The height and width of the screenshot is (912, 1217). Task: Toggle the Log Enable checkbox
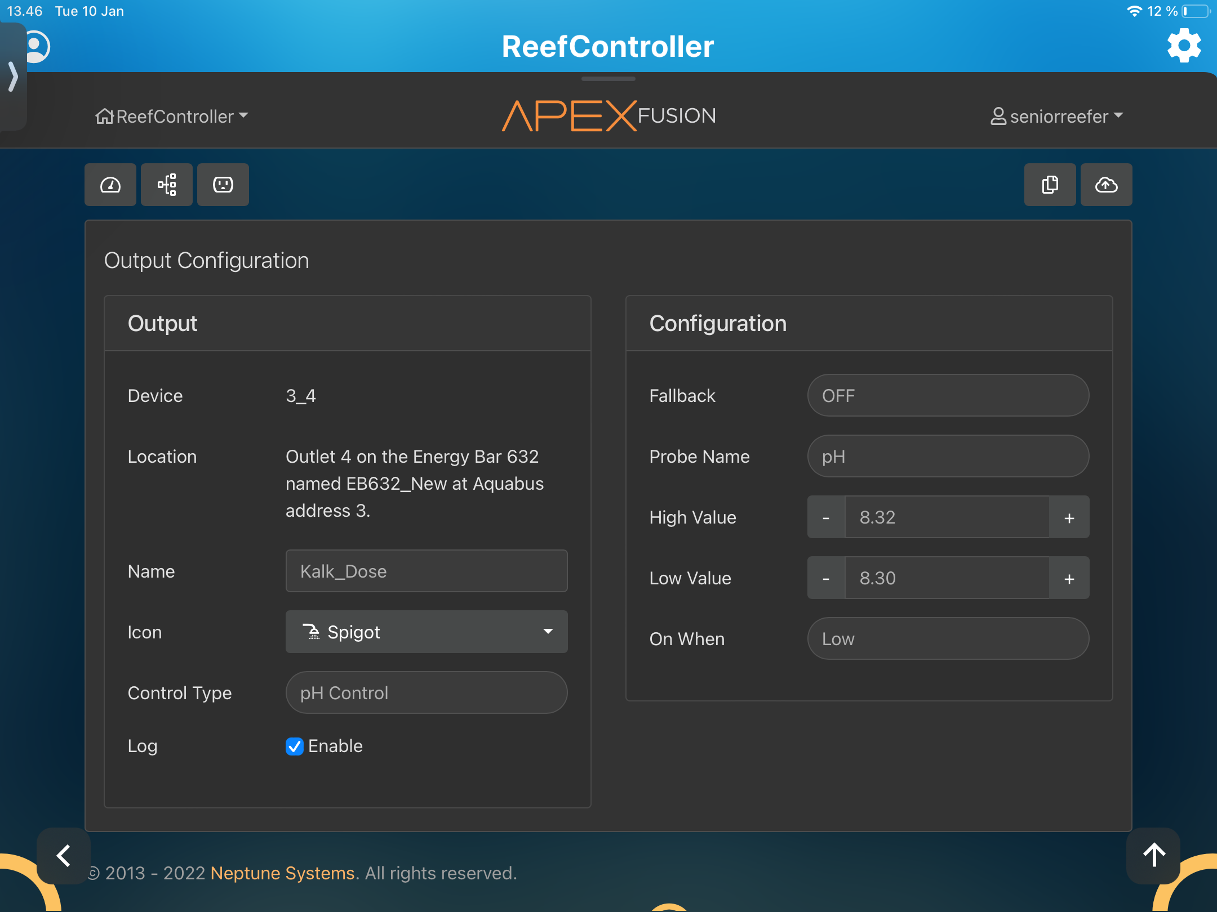click(295, 746)
